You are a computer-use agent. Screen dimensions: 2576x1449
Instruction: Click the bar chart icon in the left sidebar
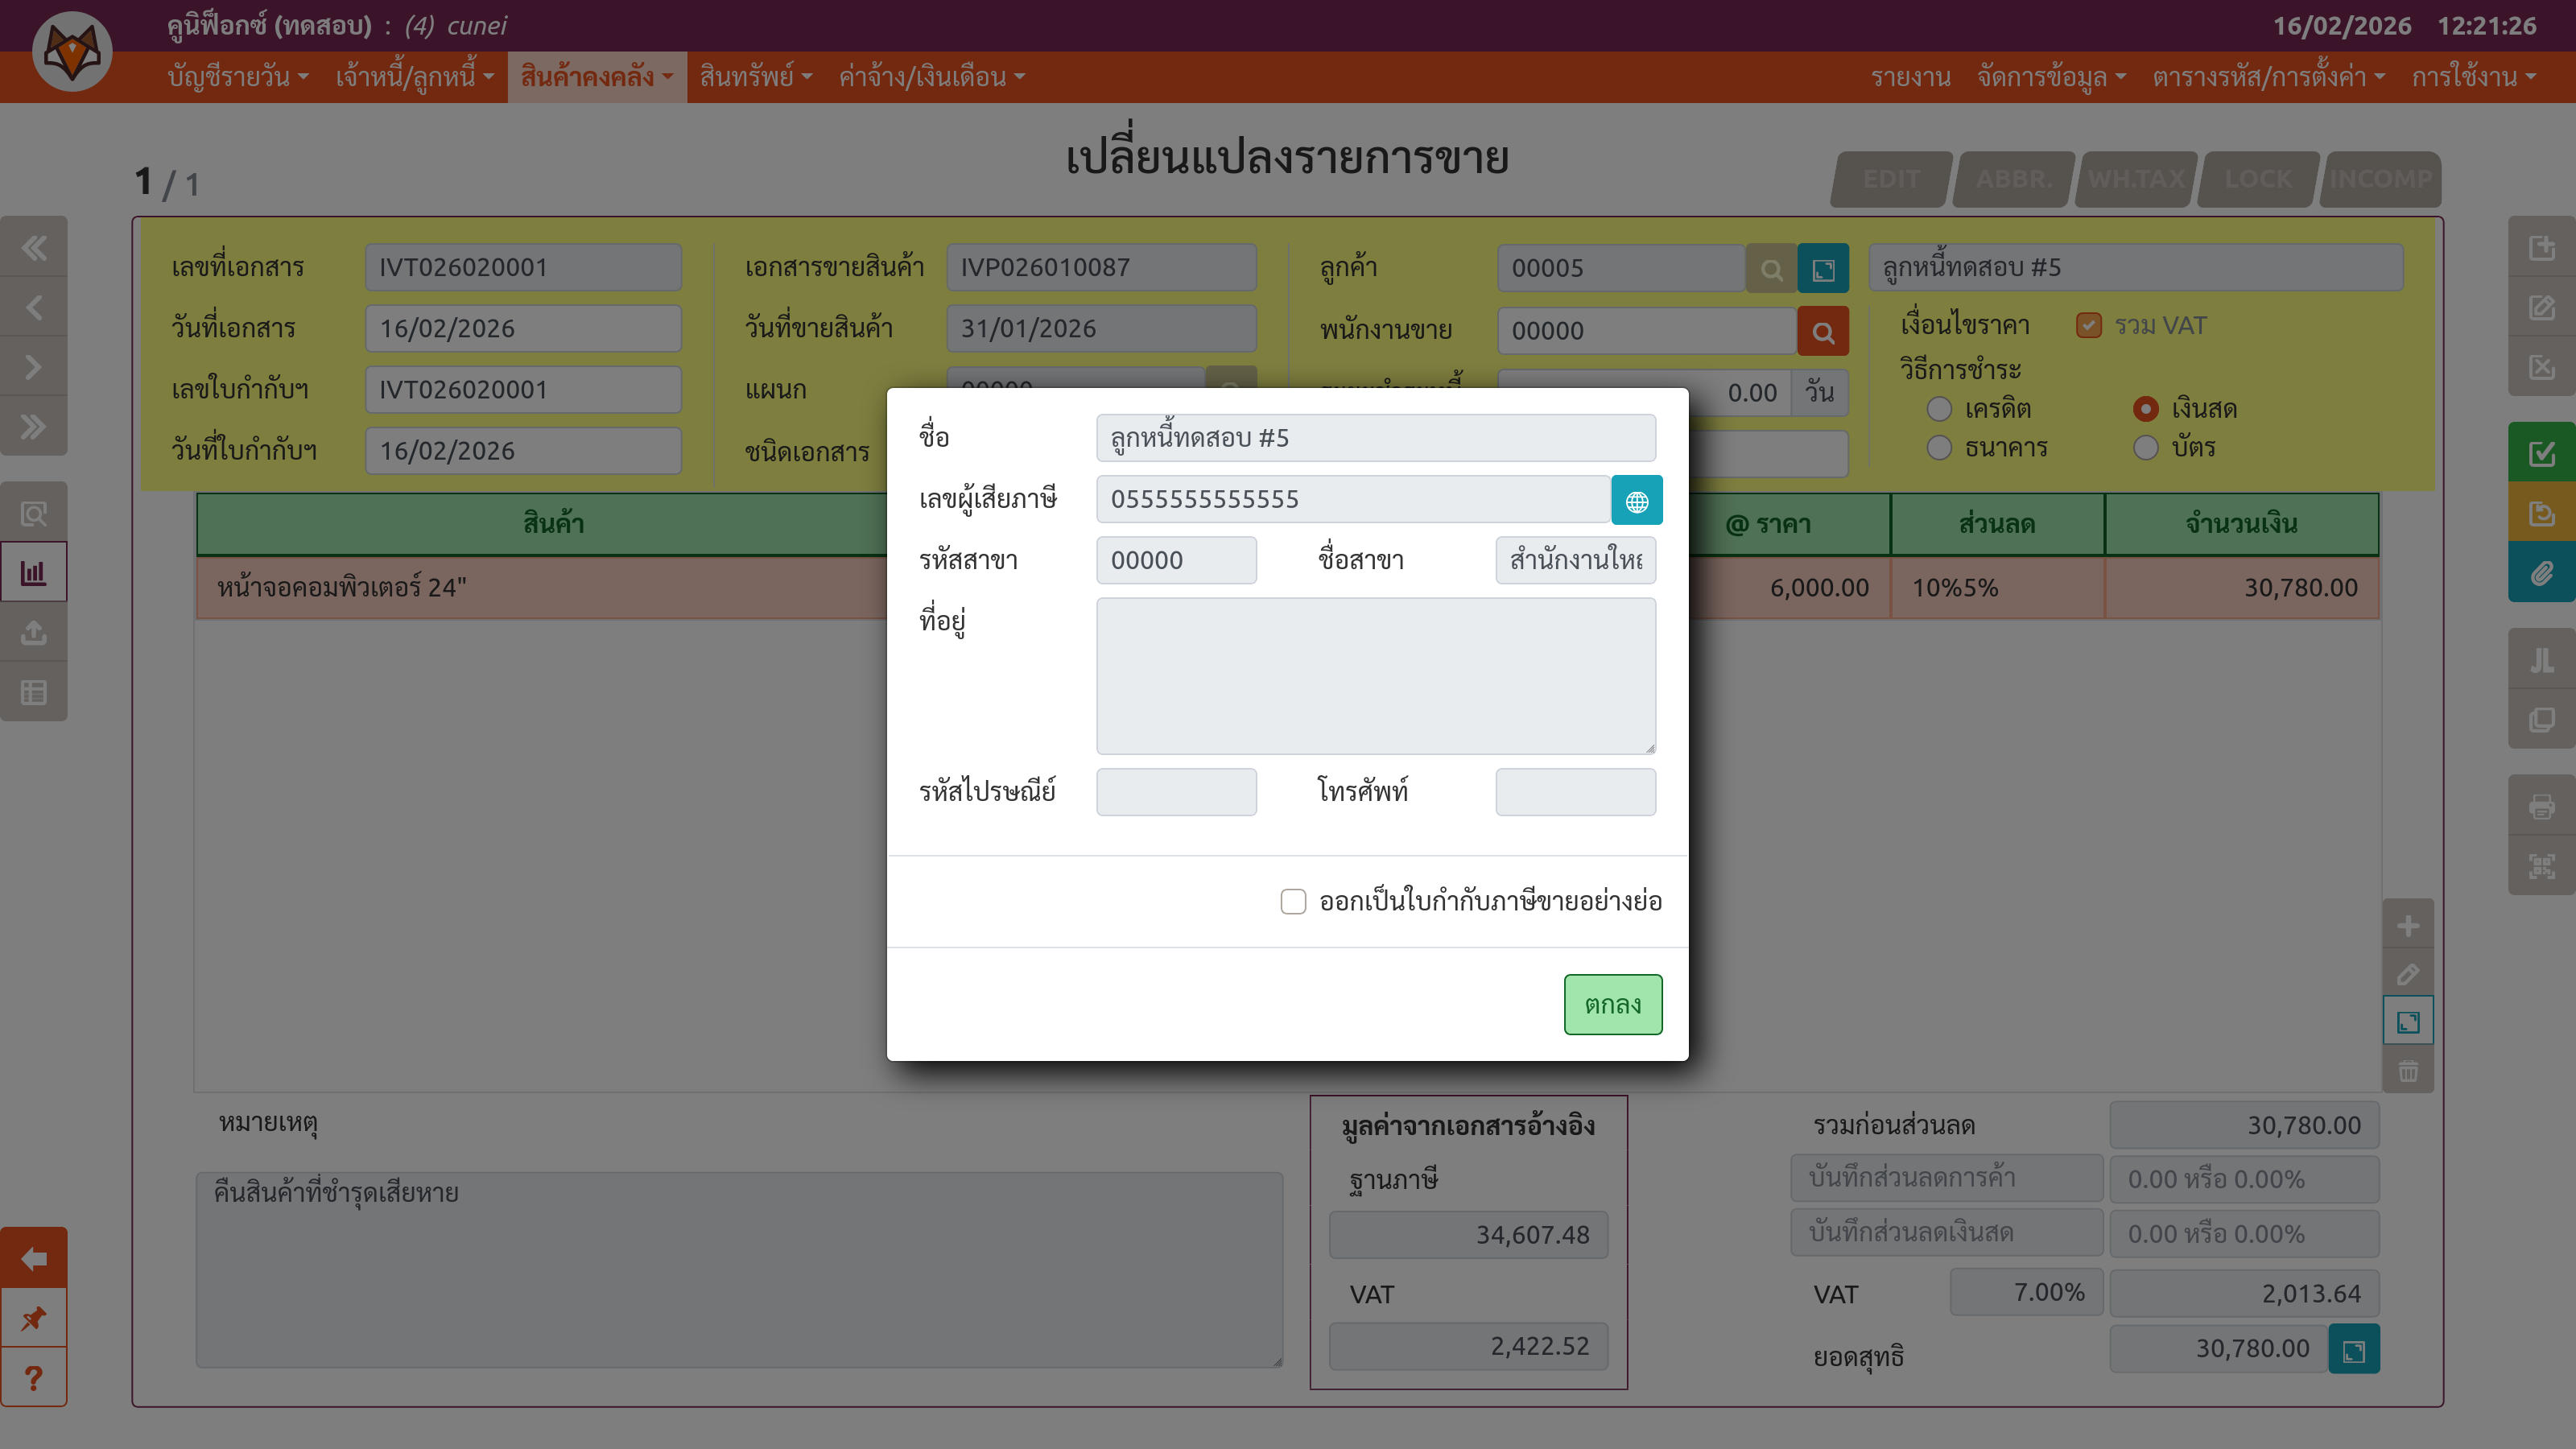tap(34, 573)
